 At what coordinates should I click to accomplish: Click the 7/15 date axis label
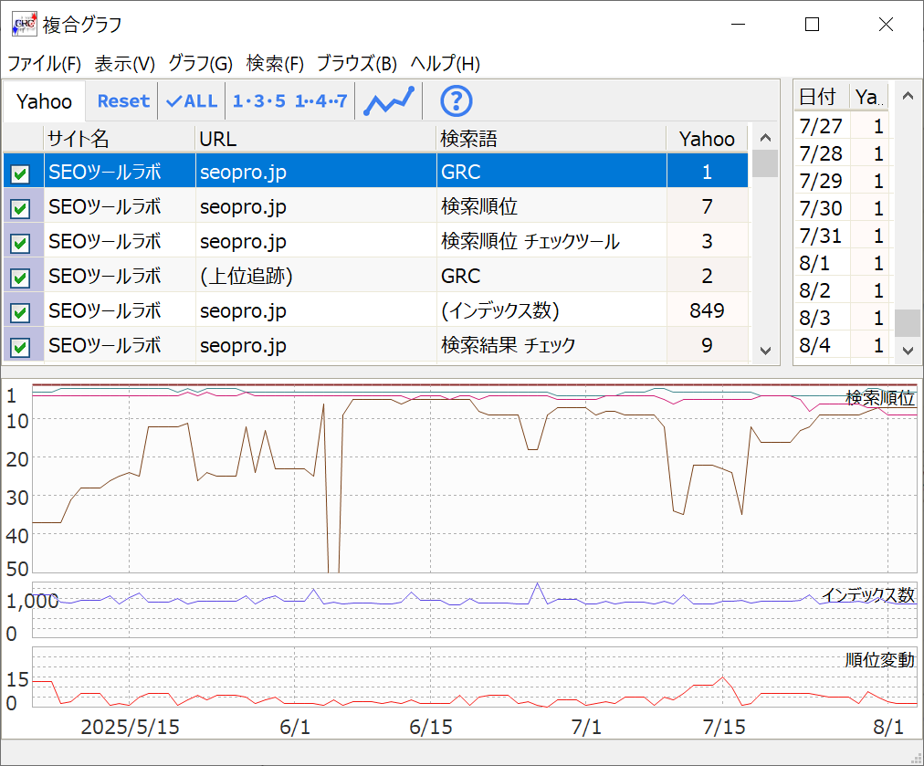(724, 727)
